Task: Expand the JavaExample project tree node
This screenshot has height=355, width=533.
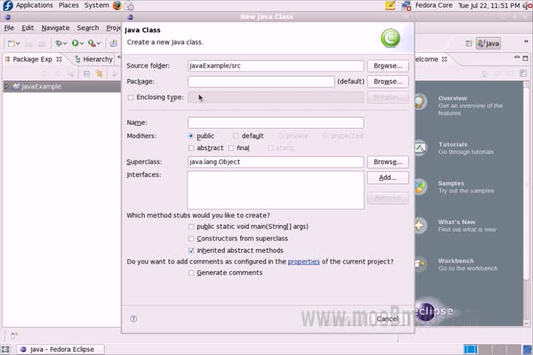Action: pos(7,87)
